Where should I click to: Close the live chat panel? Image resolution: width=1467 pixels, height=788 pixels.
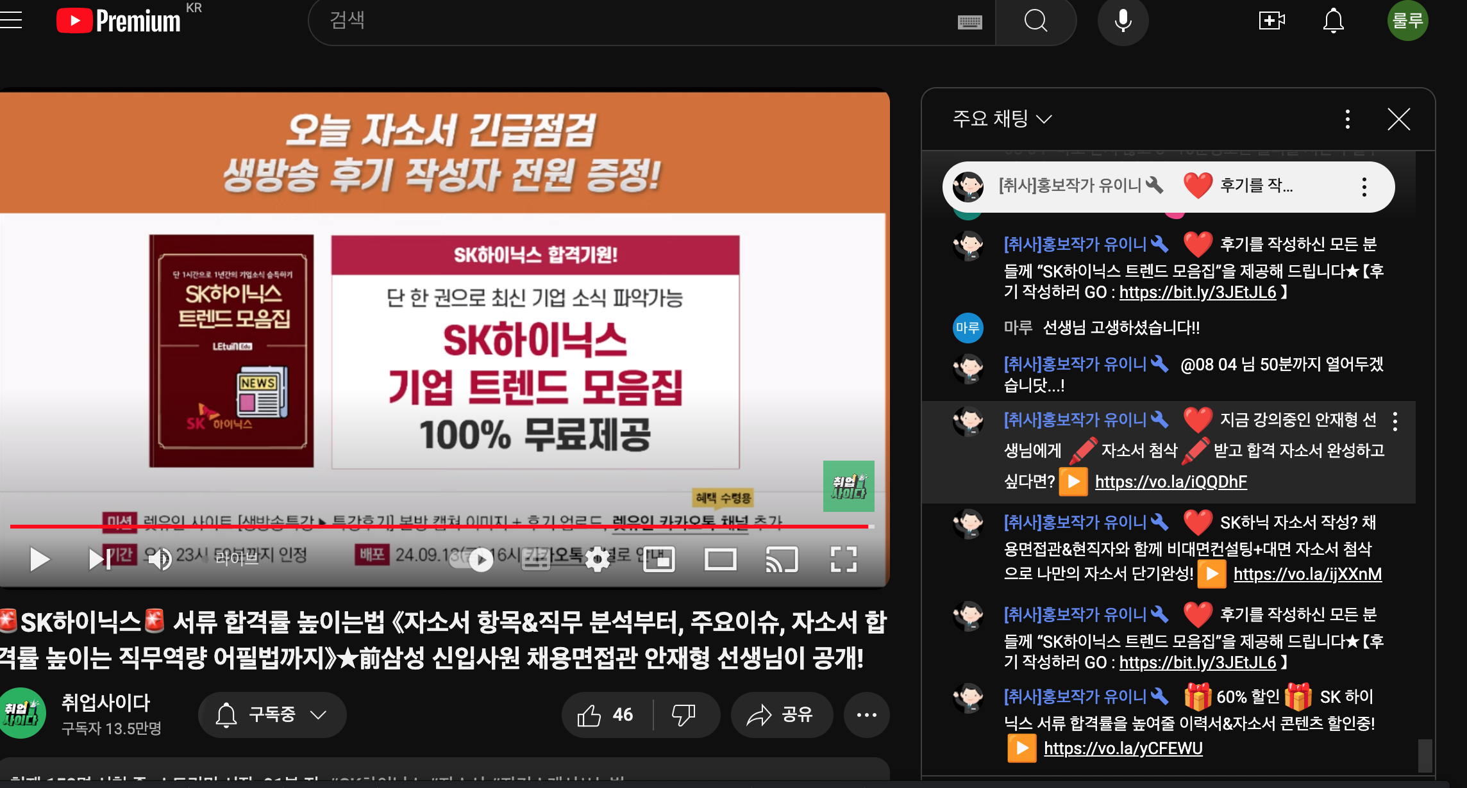click(1398, 119)
